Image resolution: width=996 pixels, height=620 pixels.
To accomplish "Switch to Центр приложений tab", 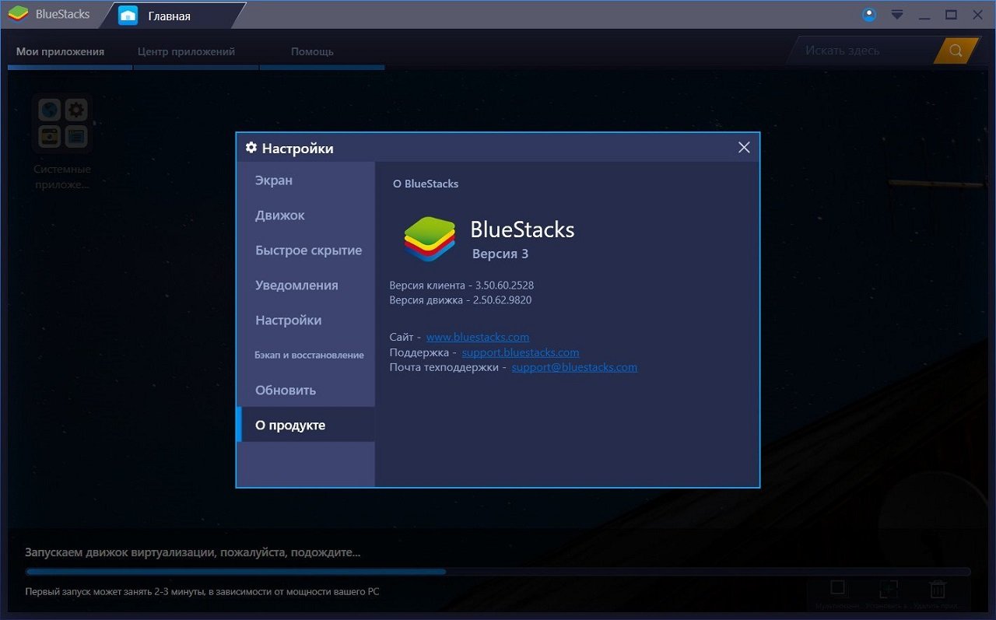I will click(x=186, y=51).
